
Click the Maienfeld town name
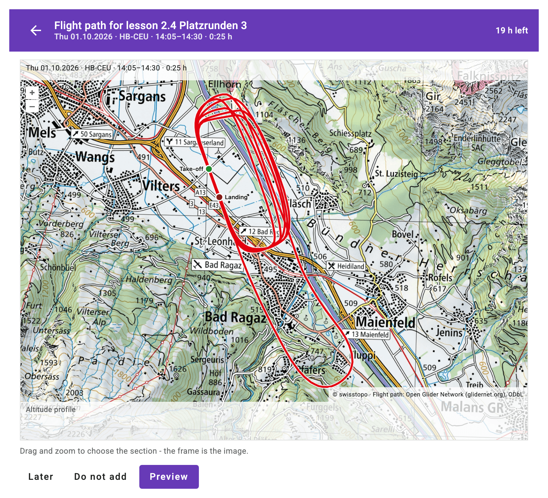click(x=385, y=322)
